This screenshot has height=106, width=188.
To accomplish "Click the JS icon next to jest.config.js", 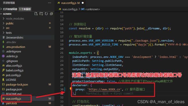I will (3, 75).
